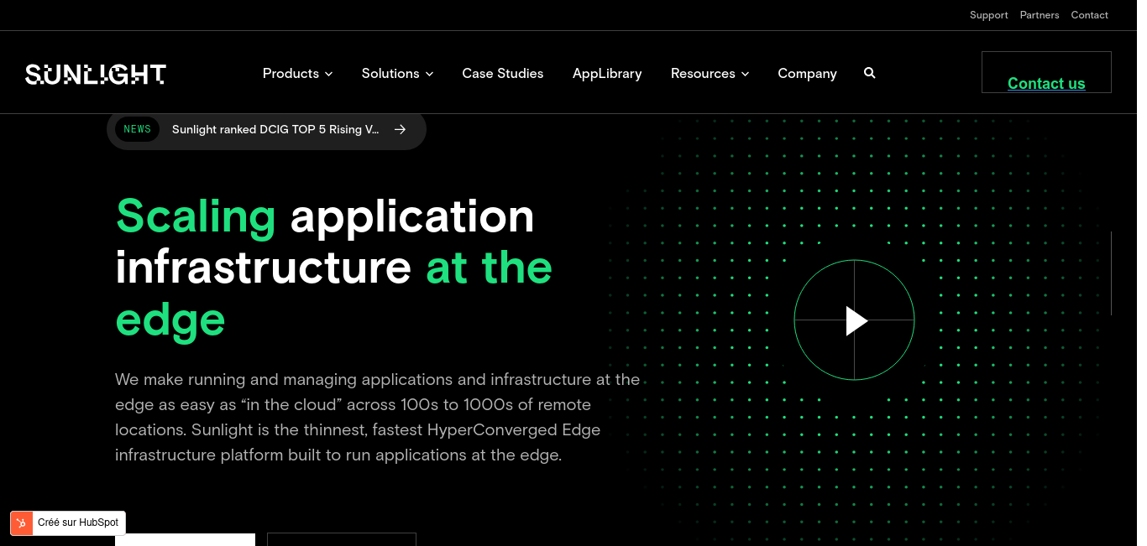Open the search magnifier icon

(x=870, y=73)
